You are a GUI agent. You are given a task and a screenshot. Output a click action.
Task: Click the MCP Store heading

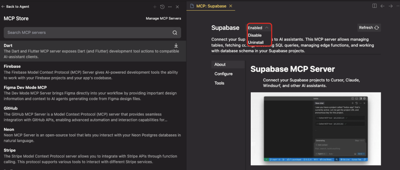[x=16, y=18]
